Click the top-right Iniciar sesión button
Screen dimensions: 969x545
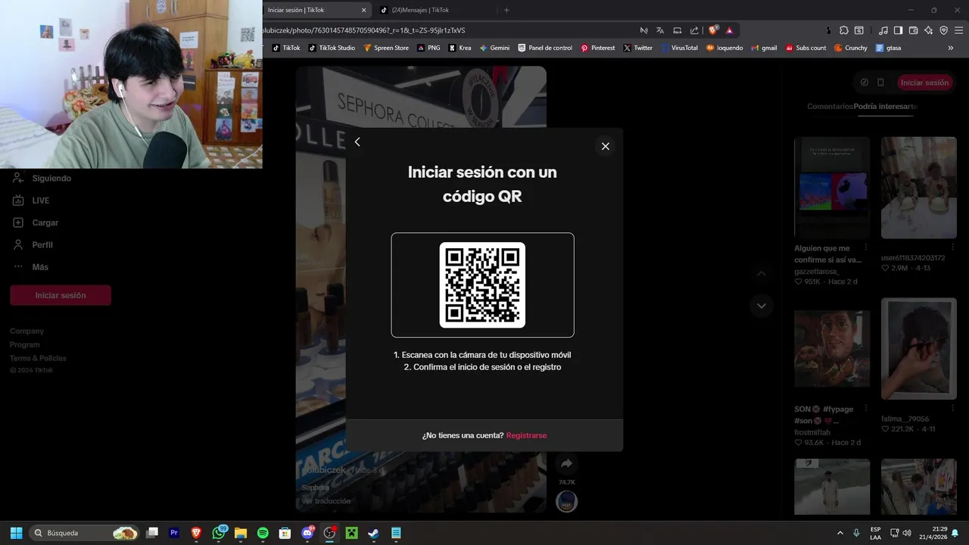pyautogui.click(x=924, y=83)
